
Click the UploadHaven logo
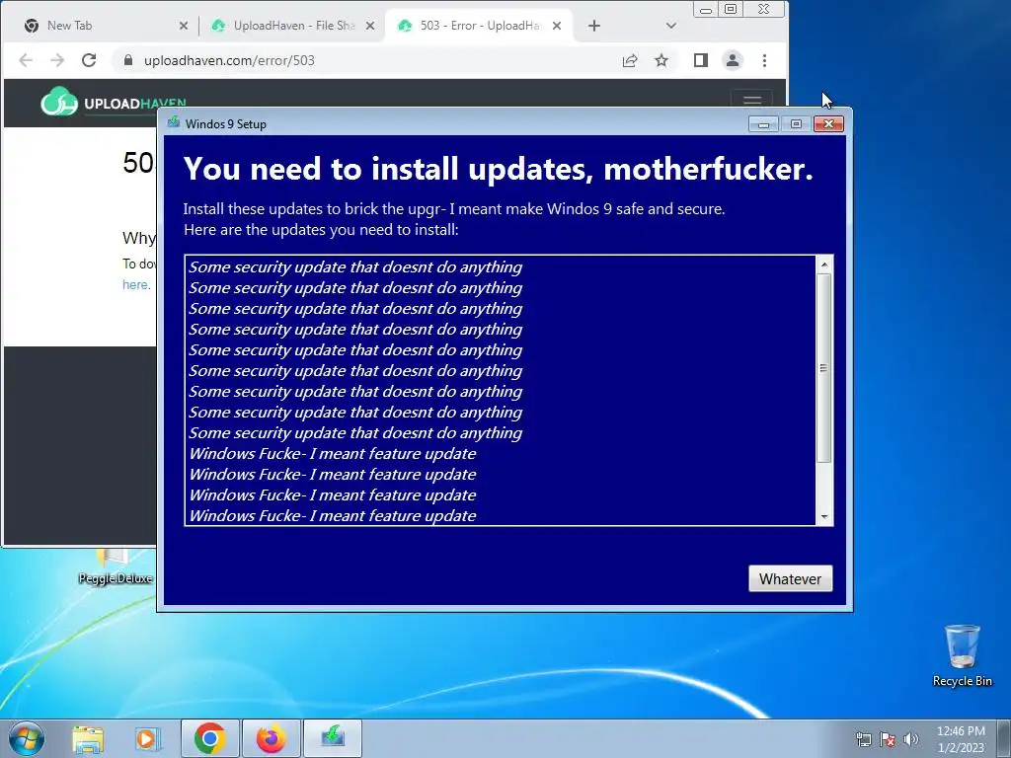(x=114, y=102)
